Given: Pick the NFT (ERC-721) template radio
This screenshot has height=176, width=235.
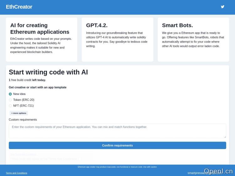Looking at the screenshot, I should [x=10, y=106].
